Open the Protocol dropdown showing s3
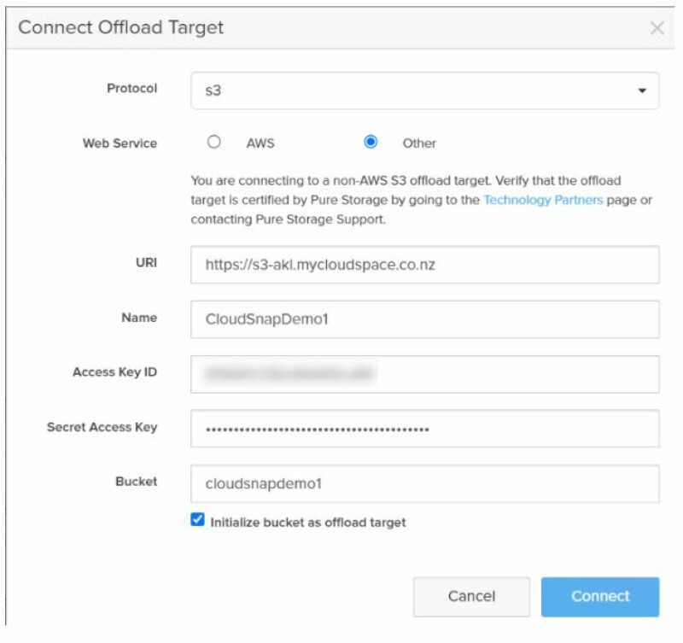The height and width of the screenshot is (643, 683). pos(424,91)
